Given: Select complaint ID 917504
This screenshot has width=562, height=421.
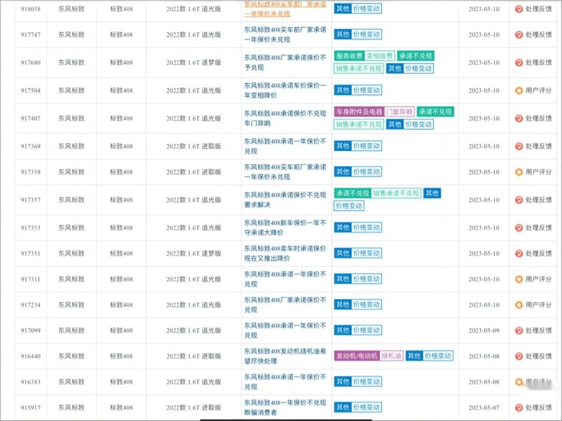Looking at the screenshot, I should (x=30, y=90).
